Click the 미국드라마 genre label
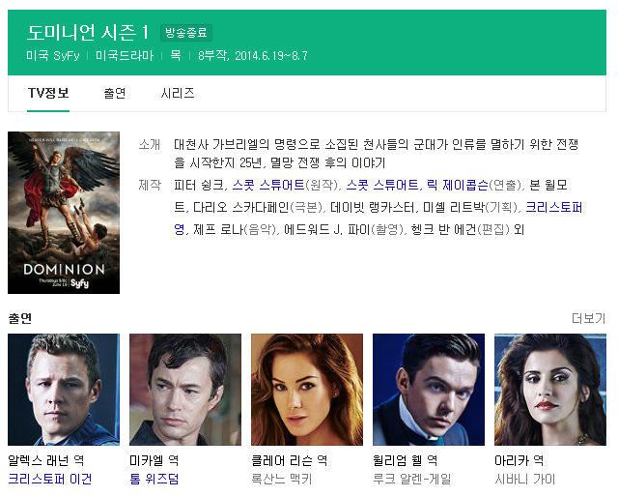This screenshot has width=618, height=497. coord(125,56)
